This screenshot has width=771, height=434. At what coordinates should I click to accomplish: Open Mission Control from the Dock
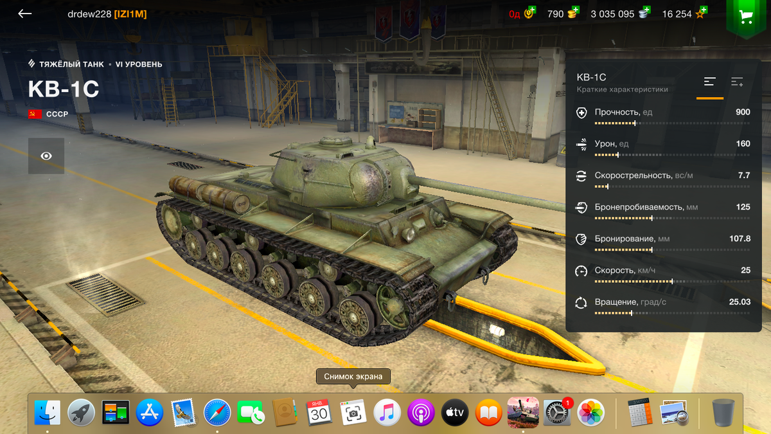tap(116, 412)
